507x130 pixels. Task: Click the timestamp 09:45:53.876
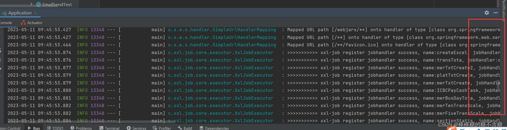(54, 60)
